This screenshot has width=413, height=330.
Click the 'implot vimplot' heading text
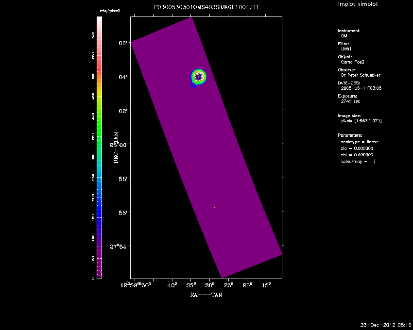[x=358, y=4]
